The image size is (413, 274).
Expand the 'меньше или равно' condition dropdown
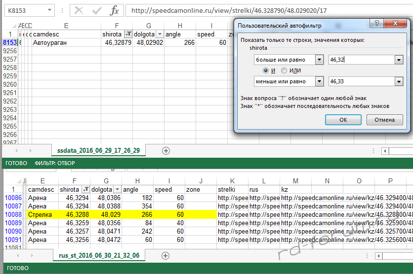point(319,81)
